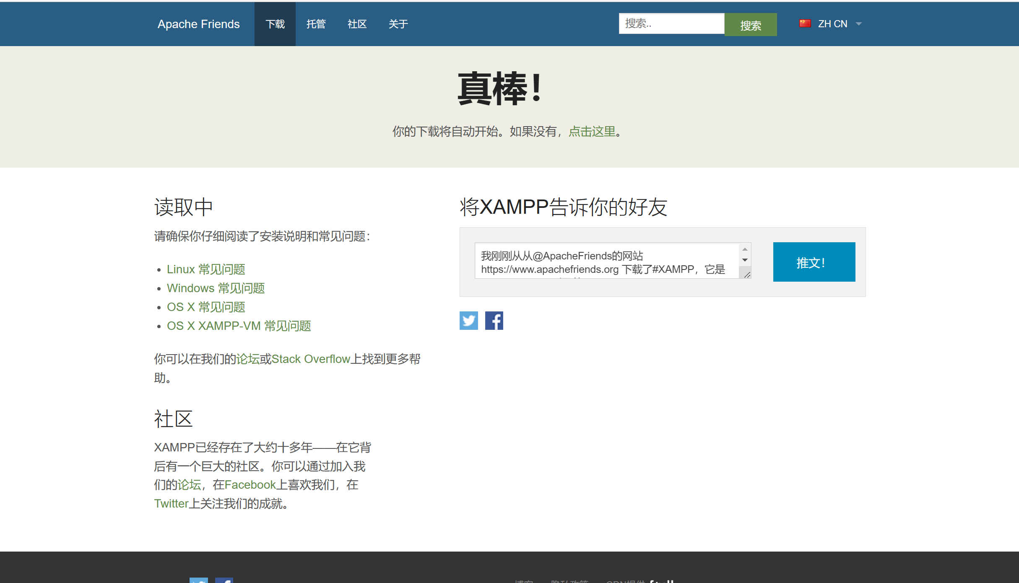1019x583 pixels.
Task: Click the Facebook share icon below the tweet box
Action: pos(494,321)
